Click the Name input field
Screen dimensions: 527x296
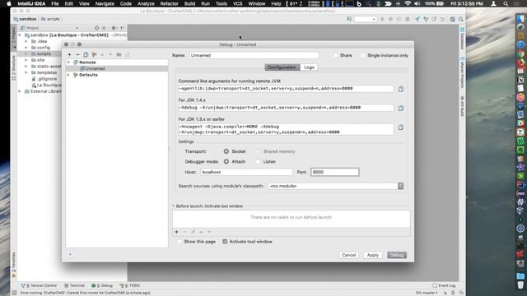(254, 55)
